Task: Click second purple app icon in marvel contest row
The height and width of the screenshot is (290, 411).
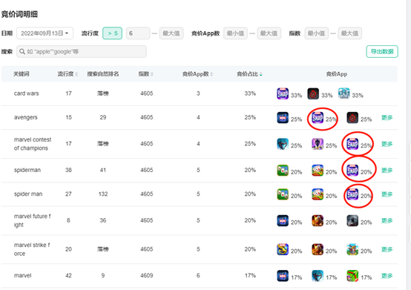Action: click(318, 144)
